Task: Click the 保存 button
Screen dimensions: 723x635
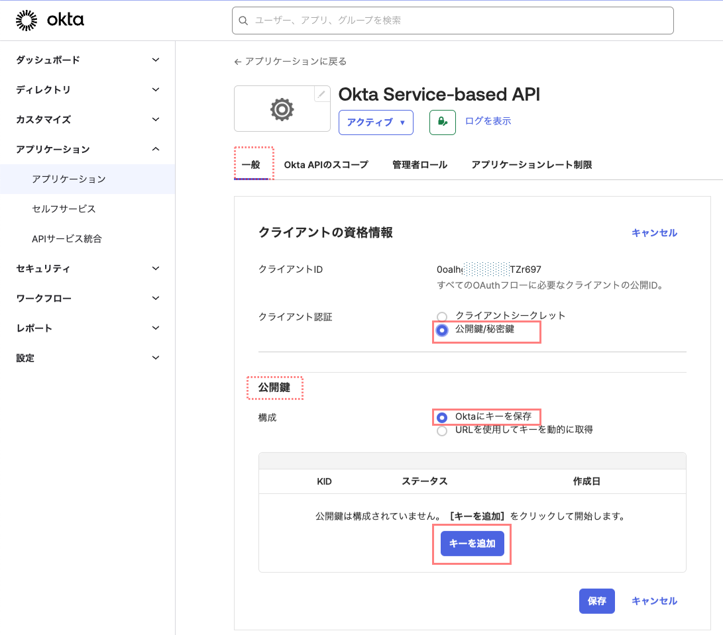Action: click(x=596, y=601)
